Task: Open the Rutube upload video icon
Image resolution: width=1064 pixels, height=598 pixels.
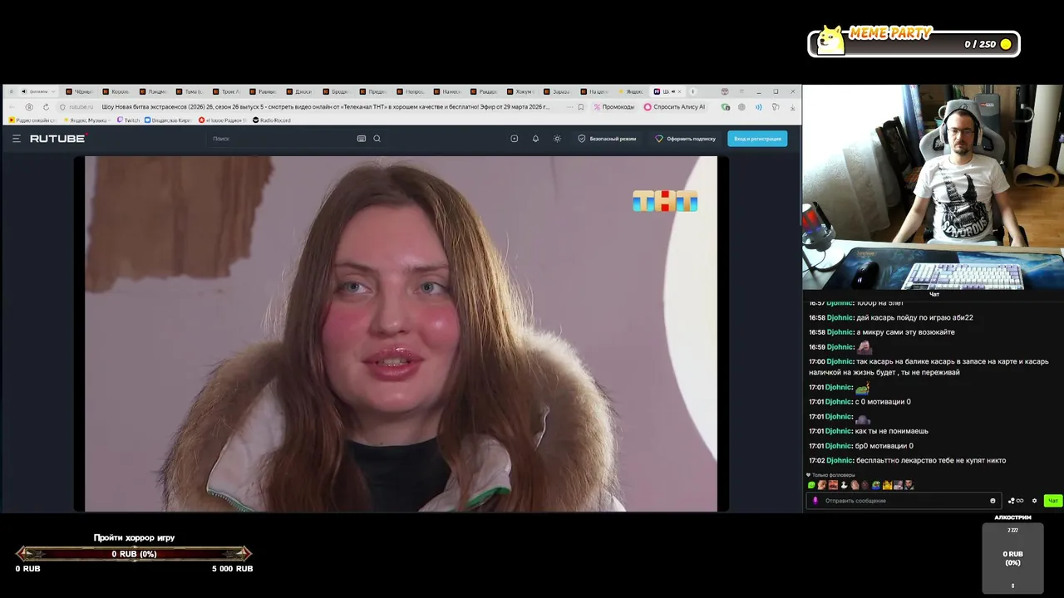Action: click(x=514, y=139)
